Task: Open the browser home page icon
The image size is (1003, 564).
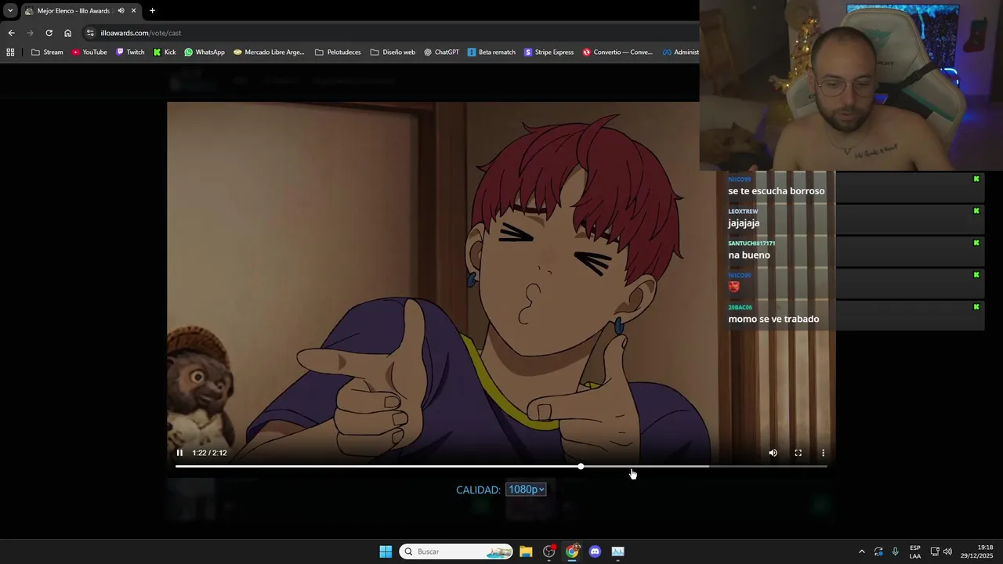Action: 67,33
